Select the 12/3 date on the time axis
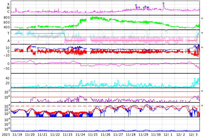Image resolution: width=205 pixels, height=137 pixels. click(193, 134)
